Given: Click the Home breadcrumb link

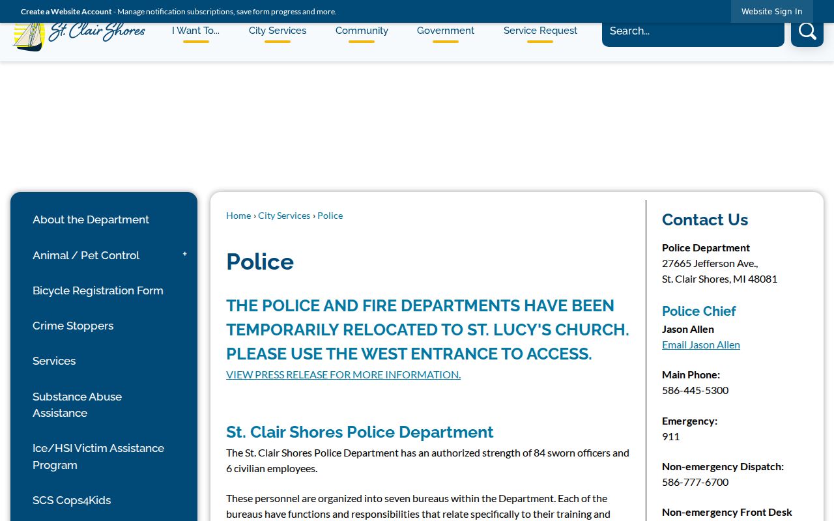Looking at the screenshot, I should click(238, 216).
